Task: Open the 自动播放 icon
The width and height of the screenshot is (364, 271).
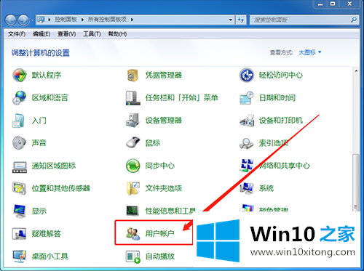Action: (132, 256)
